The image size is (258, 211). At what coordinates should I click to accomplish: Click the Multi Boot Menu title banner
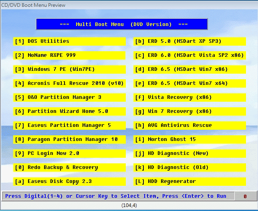click(x=122, y=24)
